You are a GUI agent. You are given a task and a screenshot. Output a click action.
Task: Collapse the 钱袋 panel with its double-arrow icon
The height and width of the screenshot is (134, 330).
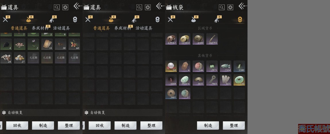(242, 6)
